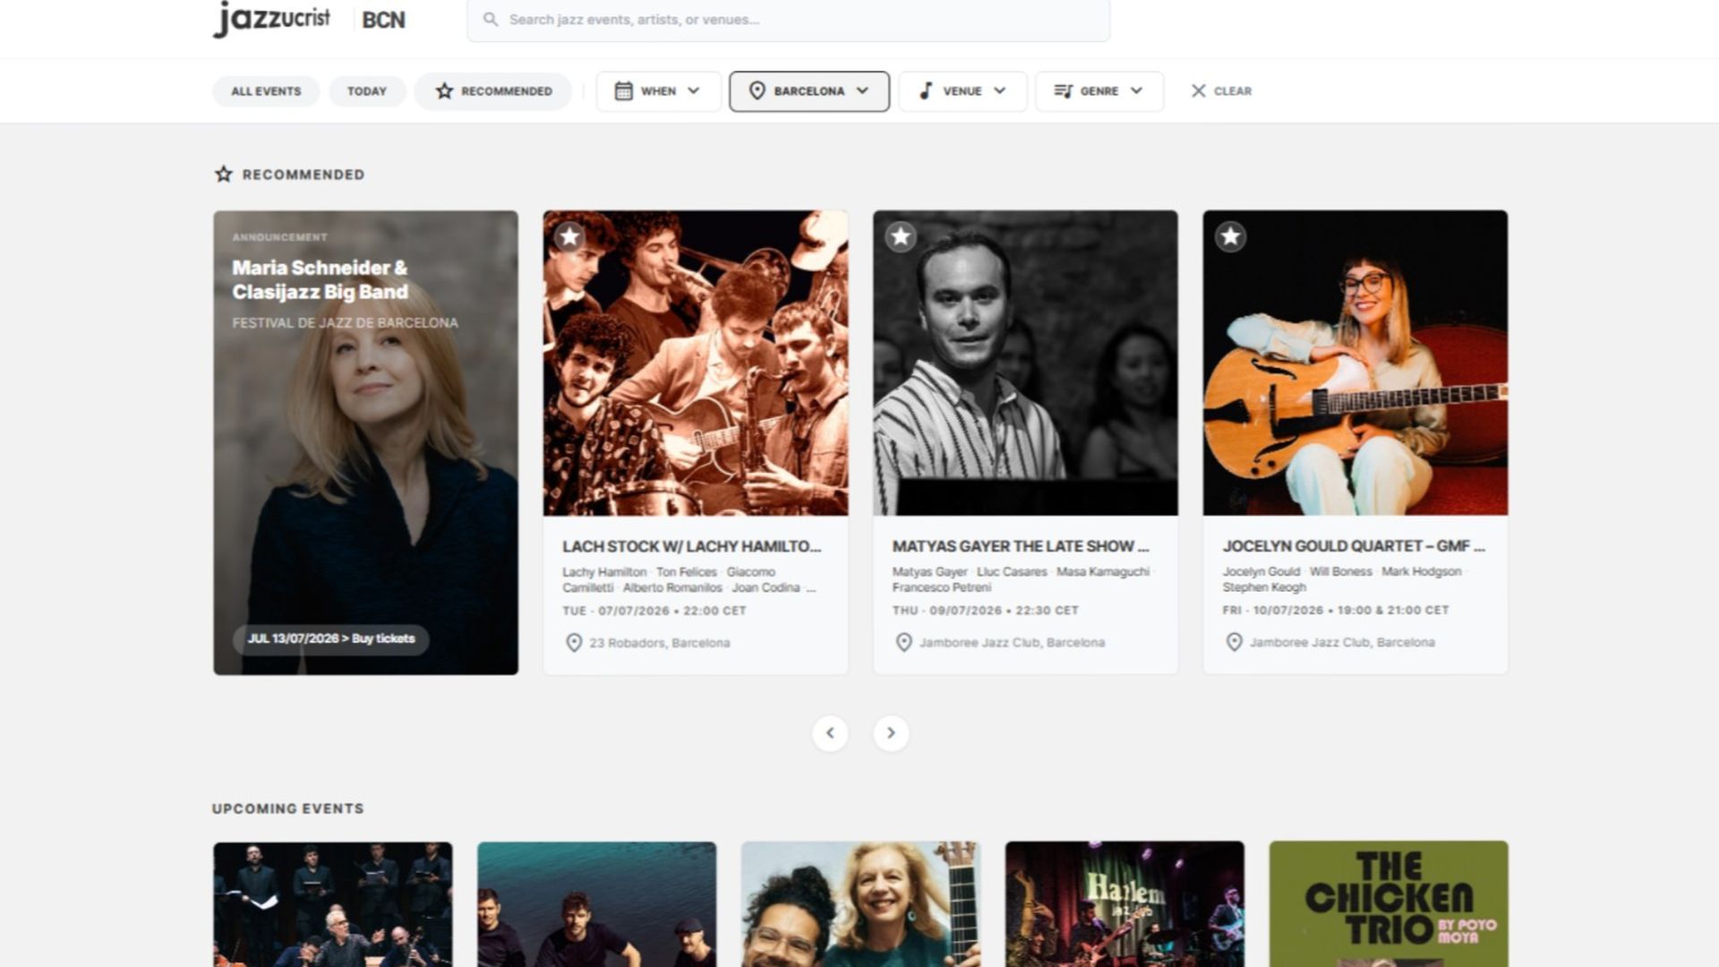Click the BCN city label in header
The width and height of the screenshot is (1719, 967).
[383, 20]
